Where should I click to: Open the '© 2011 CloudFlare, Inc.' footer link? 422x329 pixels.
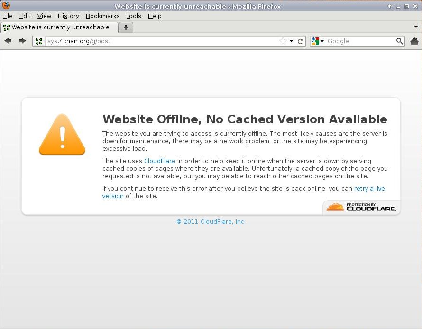click(x=211, y=222)
